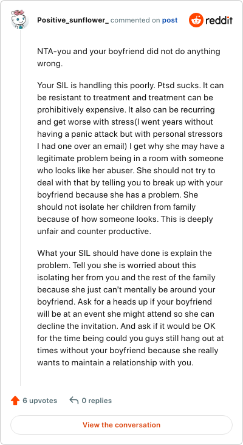
Task: Click the single word line "wrong."
Action: tap(50, 64)
